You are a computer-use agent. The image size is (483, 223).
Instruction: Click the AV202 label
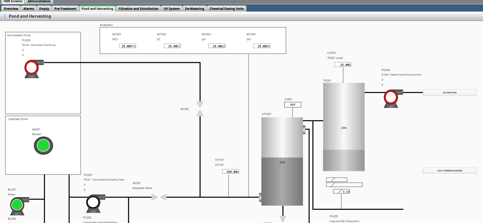pyautogui.click(x=185, y=109)
